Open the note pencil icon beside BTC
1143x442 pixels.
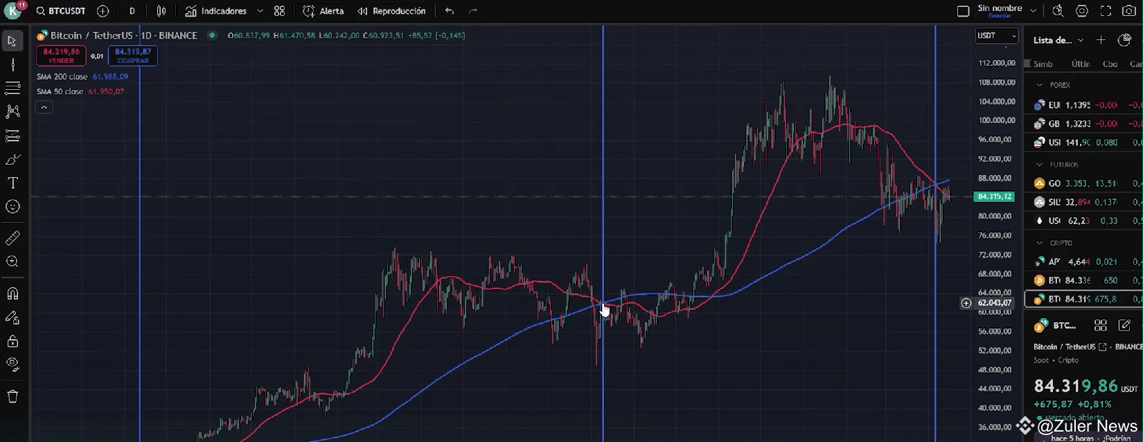(x=1125, y=325)
